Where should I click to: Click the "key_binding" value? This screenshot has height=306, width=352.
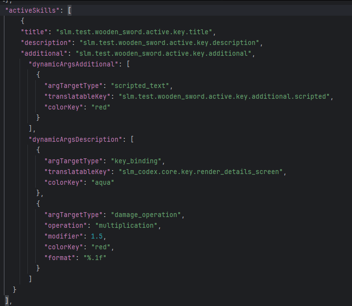(137, 161)
